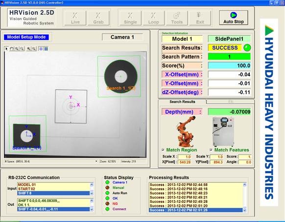
Task: Select the hand pan tool
Action: 12,49
